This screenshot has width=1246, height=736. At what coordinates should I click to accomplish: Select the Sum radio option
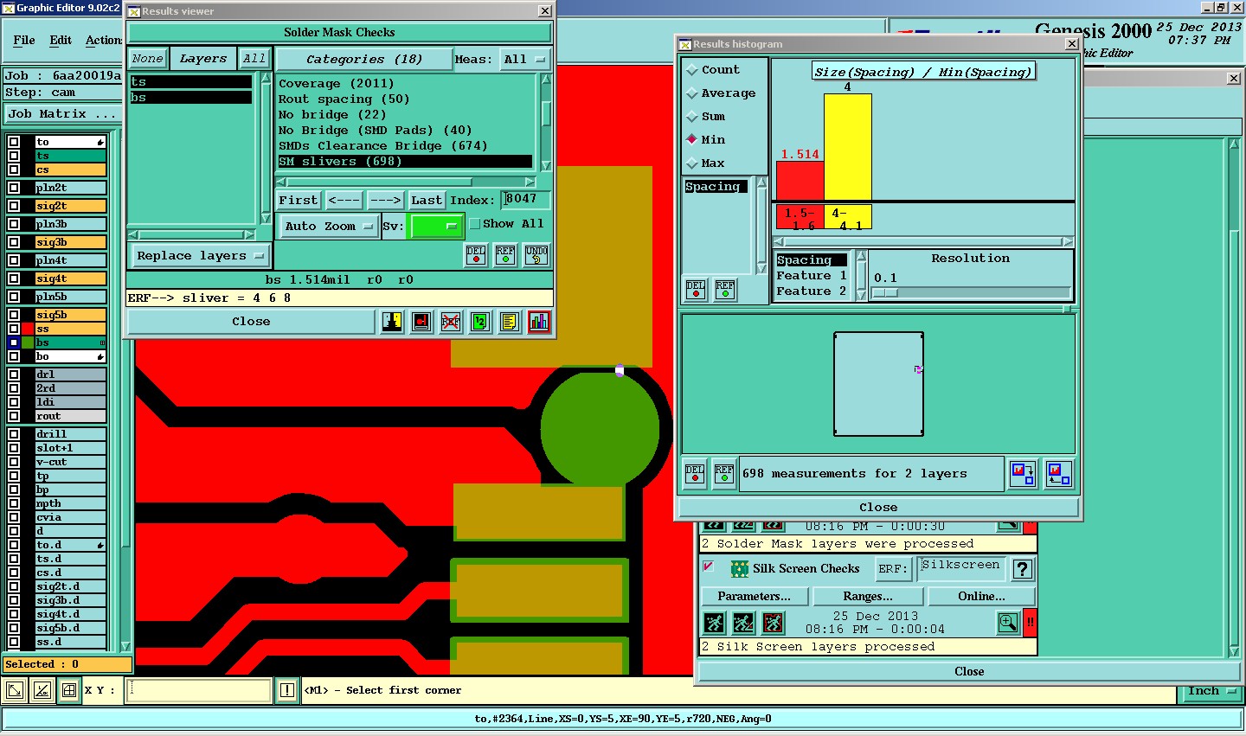706,117
